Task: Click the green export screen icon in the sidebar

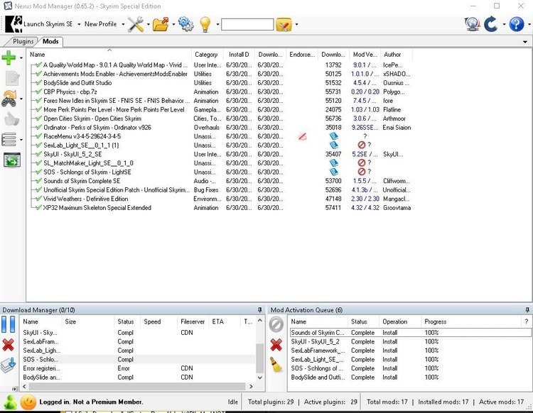Action: point(12,160)
